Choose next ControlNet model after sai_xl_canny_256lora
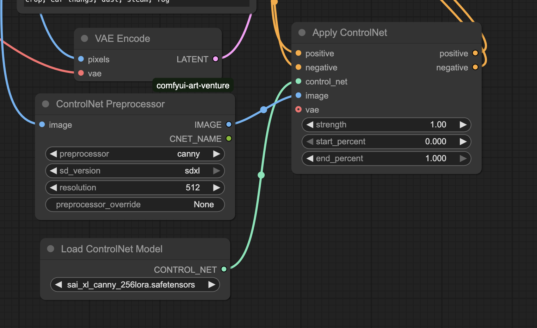 point(212,284)
